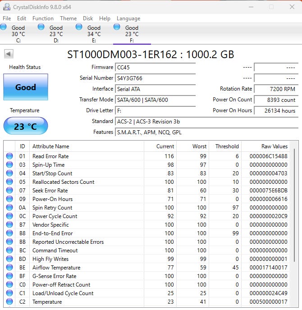302x310 pixels.
Task: Click the Firmware field showing CC45
Action: point(156,67)
